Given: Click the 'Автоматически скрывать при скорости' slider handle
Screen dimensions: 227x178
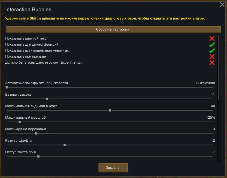Looking at the screenshot, I should [7, 87].
